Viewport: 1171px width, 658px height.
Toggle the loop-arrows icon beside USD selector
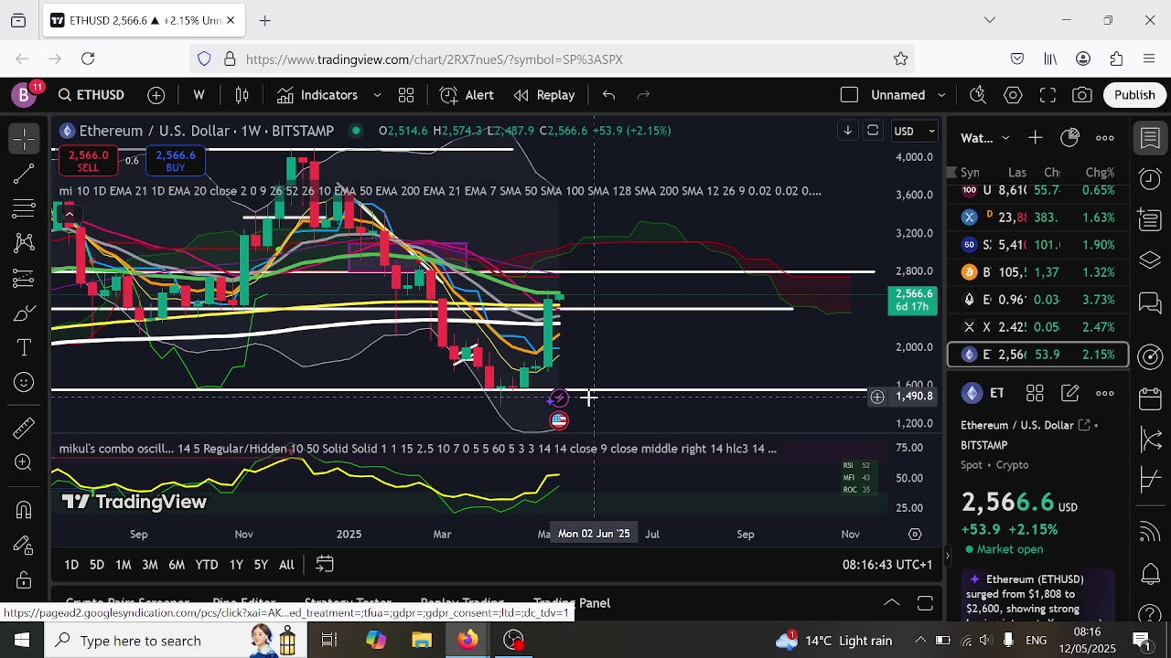pyautogui.click(x=873, y=131)
